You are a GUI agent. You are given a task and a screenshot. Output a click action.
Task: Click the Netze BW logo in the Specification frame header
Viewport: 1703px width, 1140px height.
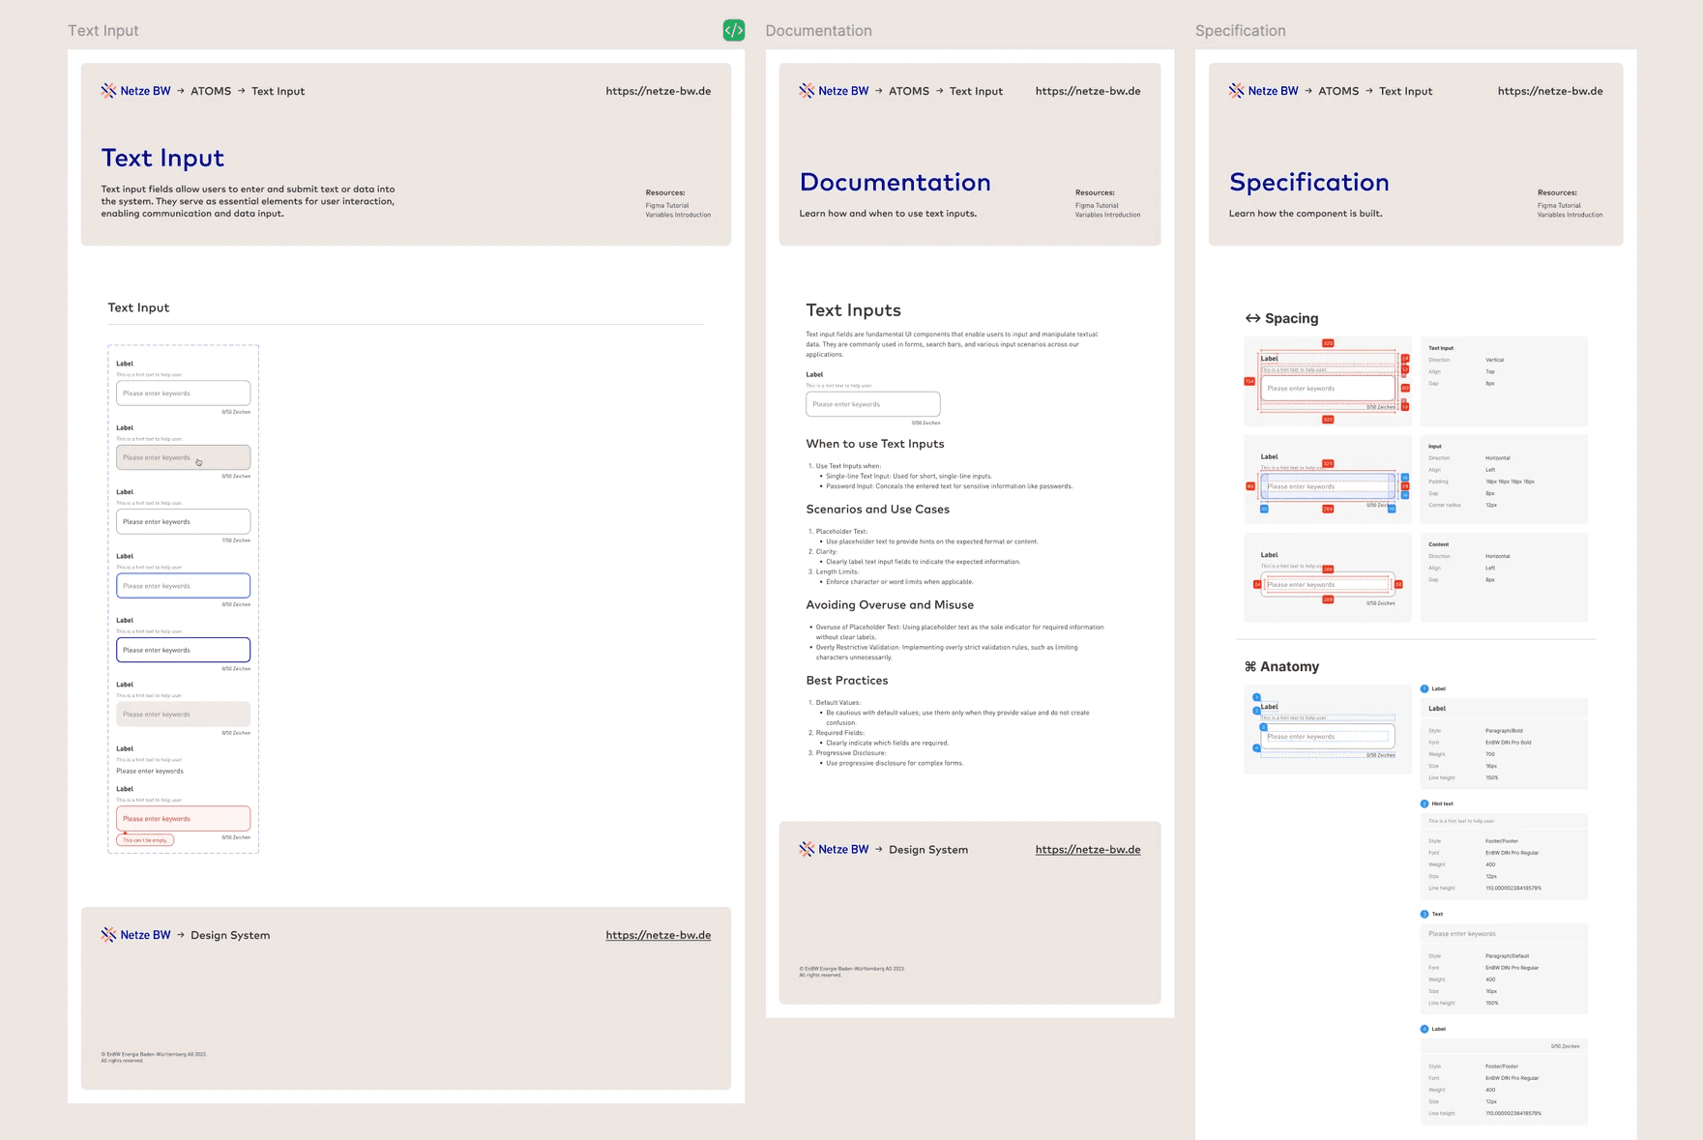1263,91
